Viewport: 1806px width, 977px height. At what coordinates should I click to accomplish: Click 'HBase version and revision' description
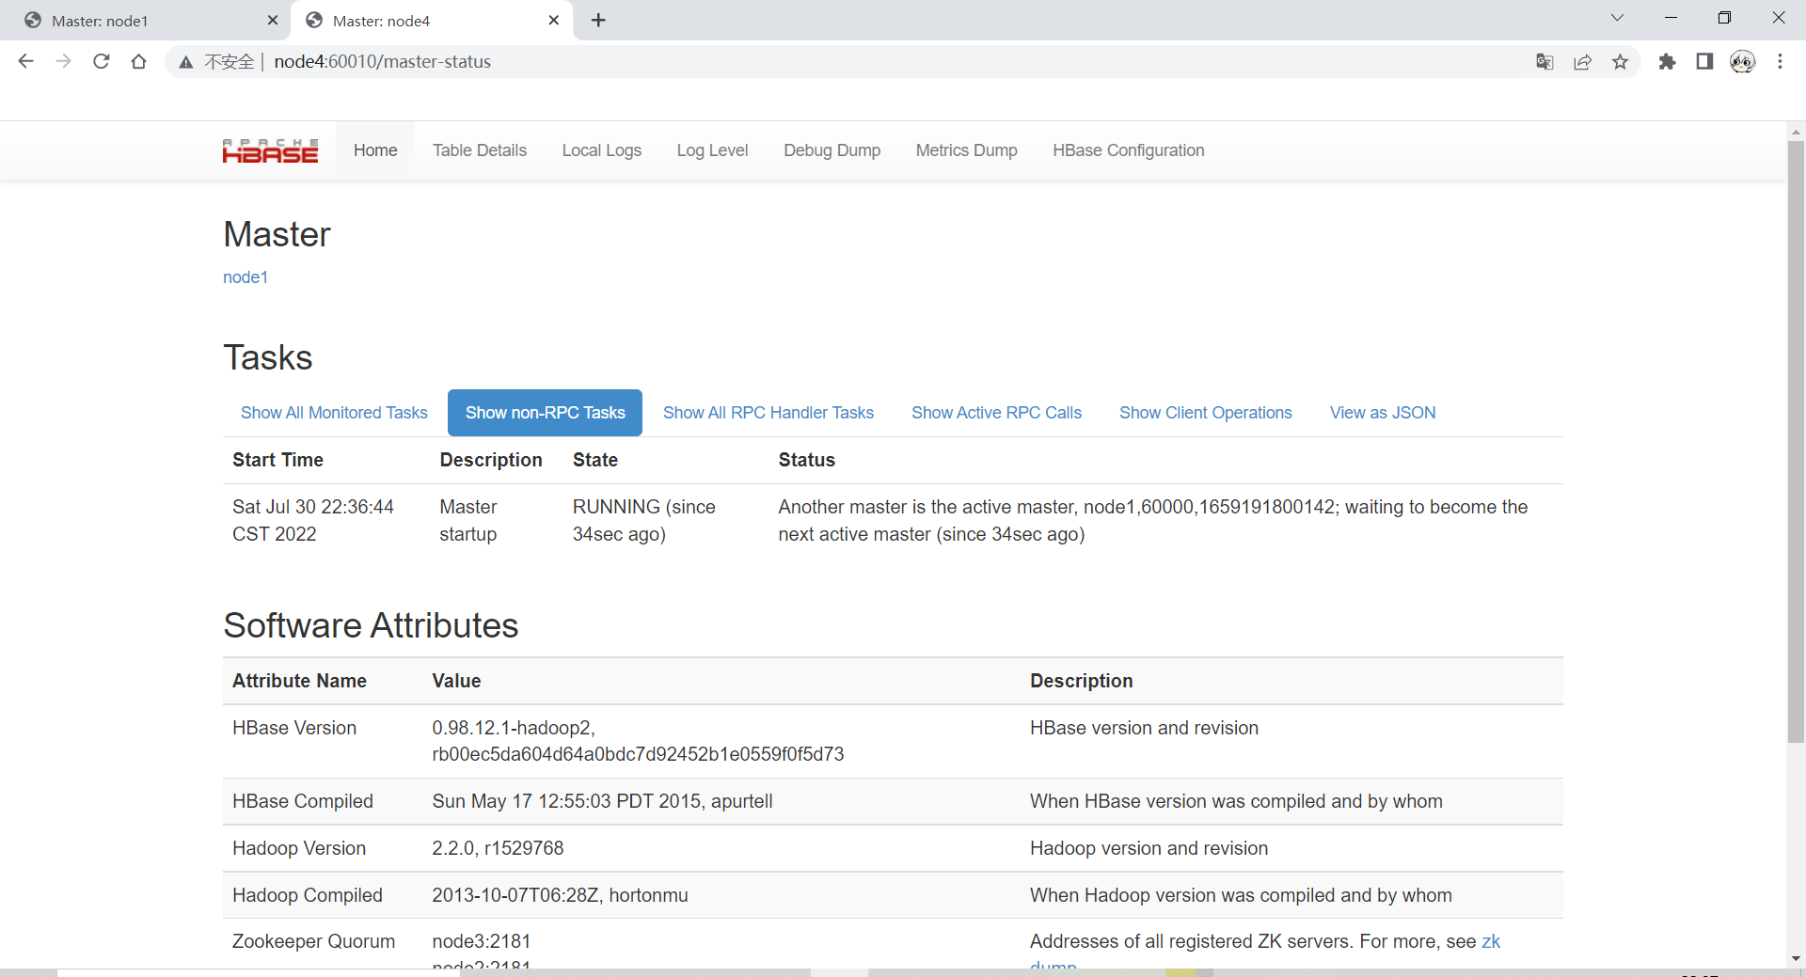1144,728
